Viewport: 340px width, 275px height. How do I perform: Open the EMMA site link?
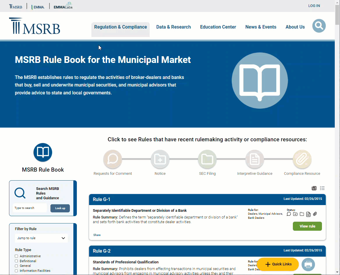[38, 7]
